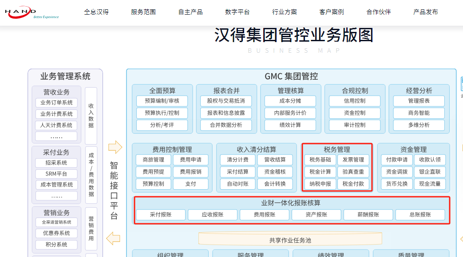Click the 自动对账 box
463x257 pixels.
[x=237, y=184]
